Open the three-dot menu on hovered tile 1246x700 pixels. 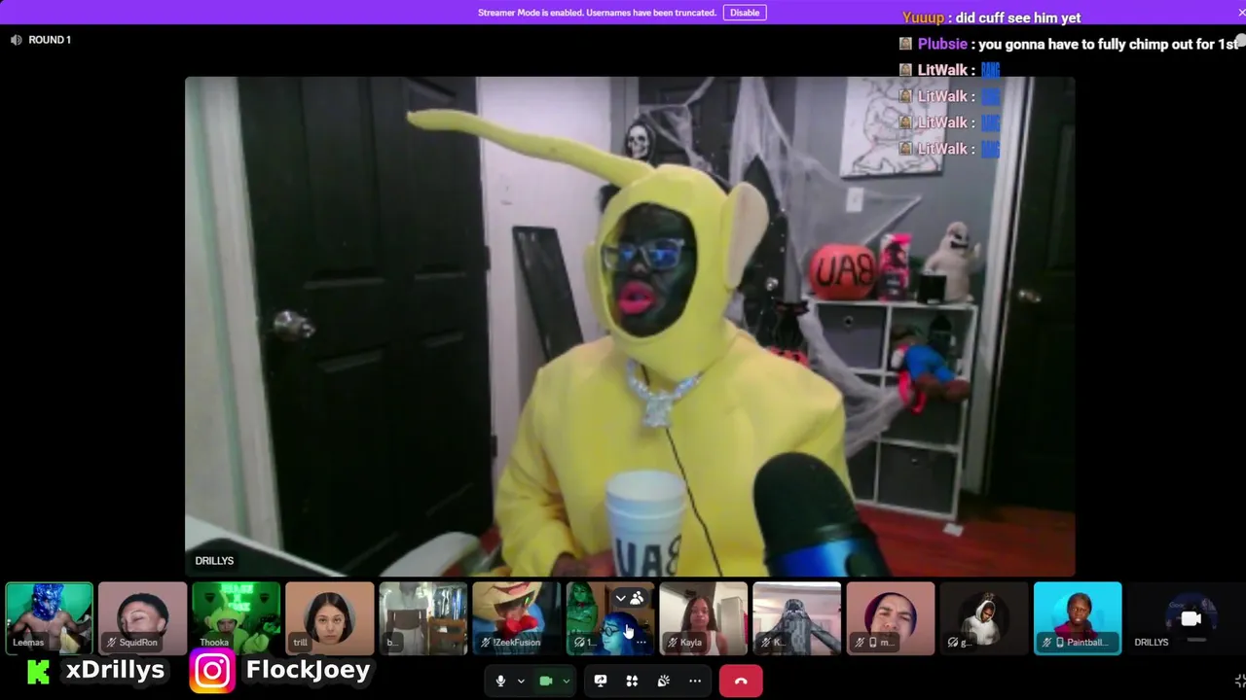[641, 643]
